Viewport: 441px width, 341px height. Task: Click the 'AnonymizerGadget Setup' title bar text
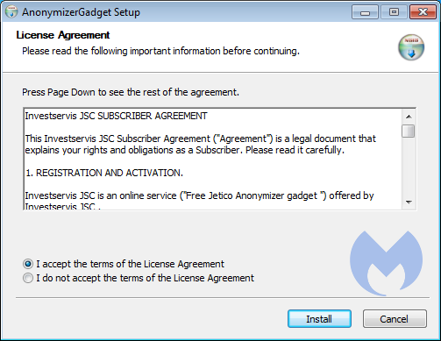coord(81,12)
